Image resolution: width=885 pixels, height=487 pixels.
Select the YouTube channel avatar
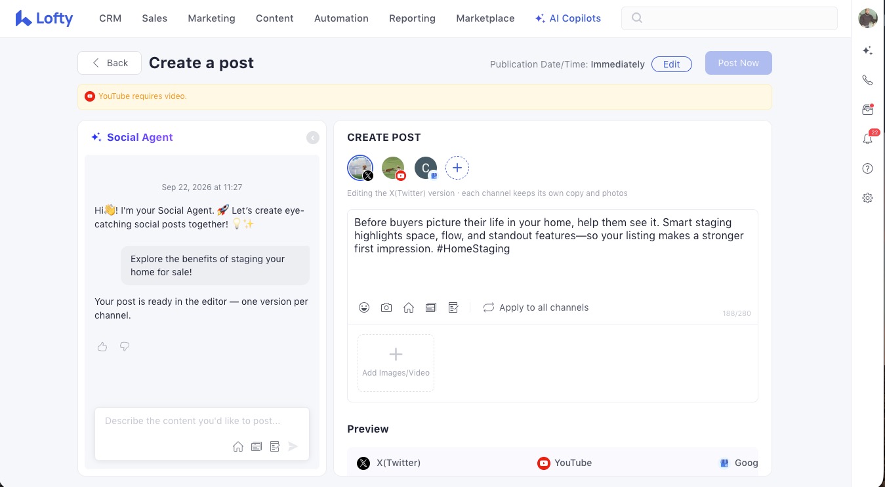(394, 168)
